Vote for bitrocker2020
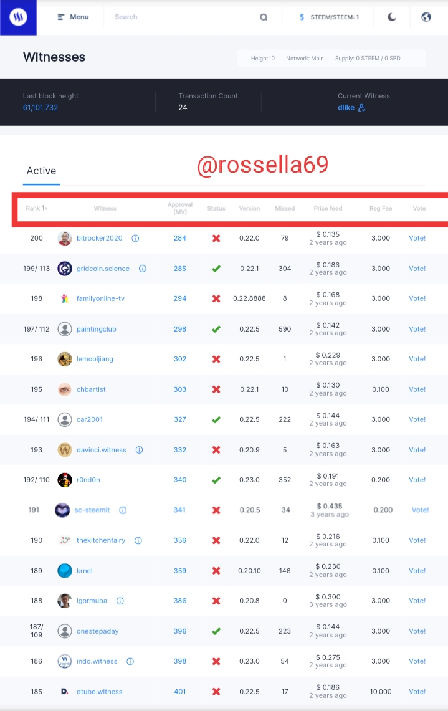This screenshot has height=711, width=448. point(417,238)
